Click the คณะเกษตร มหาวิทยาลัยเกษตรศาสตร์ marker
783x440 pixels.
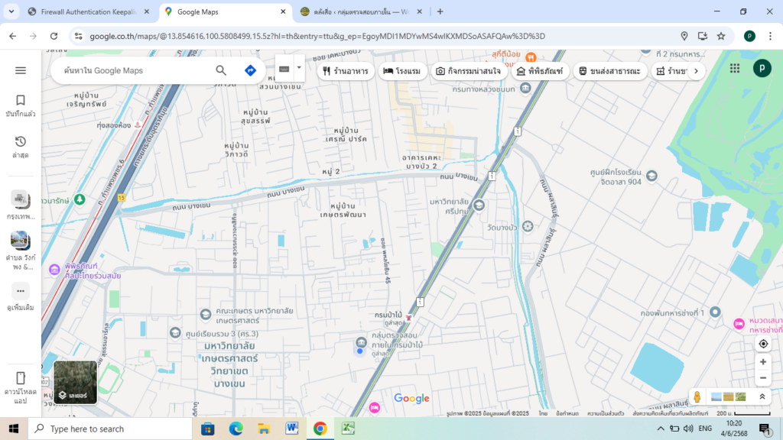click(205, 314)
